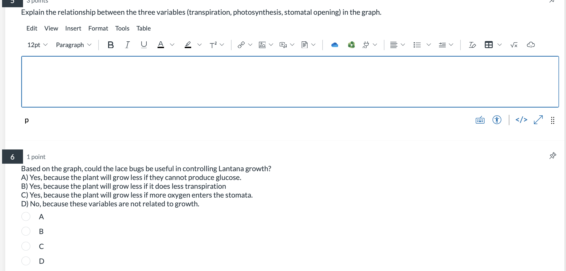Insert a link using the chain icon
Viewport: 566px width, 271px height.
[241, 45]
